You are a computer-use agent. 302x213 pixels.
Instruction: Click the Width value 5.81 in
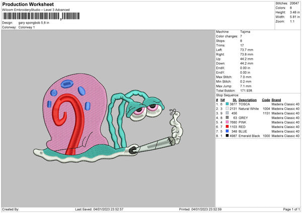click(294, 17)
